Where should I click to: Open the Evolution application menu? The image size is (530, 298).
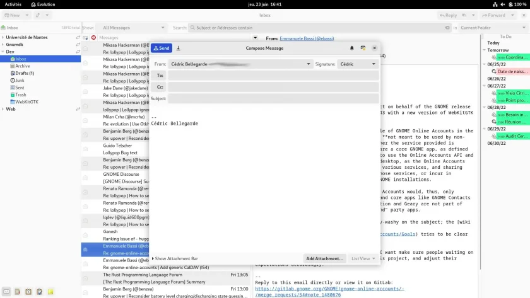(x=43, y=4)
